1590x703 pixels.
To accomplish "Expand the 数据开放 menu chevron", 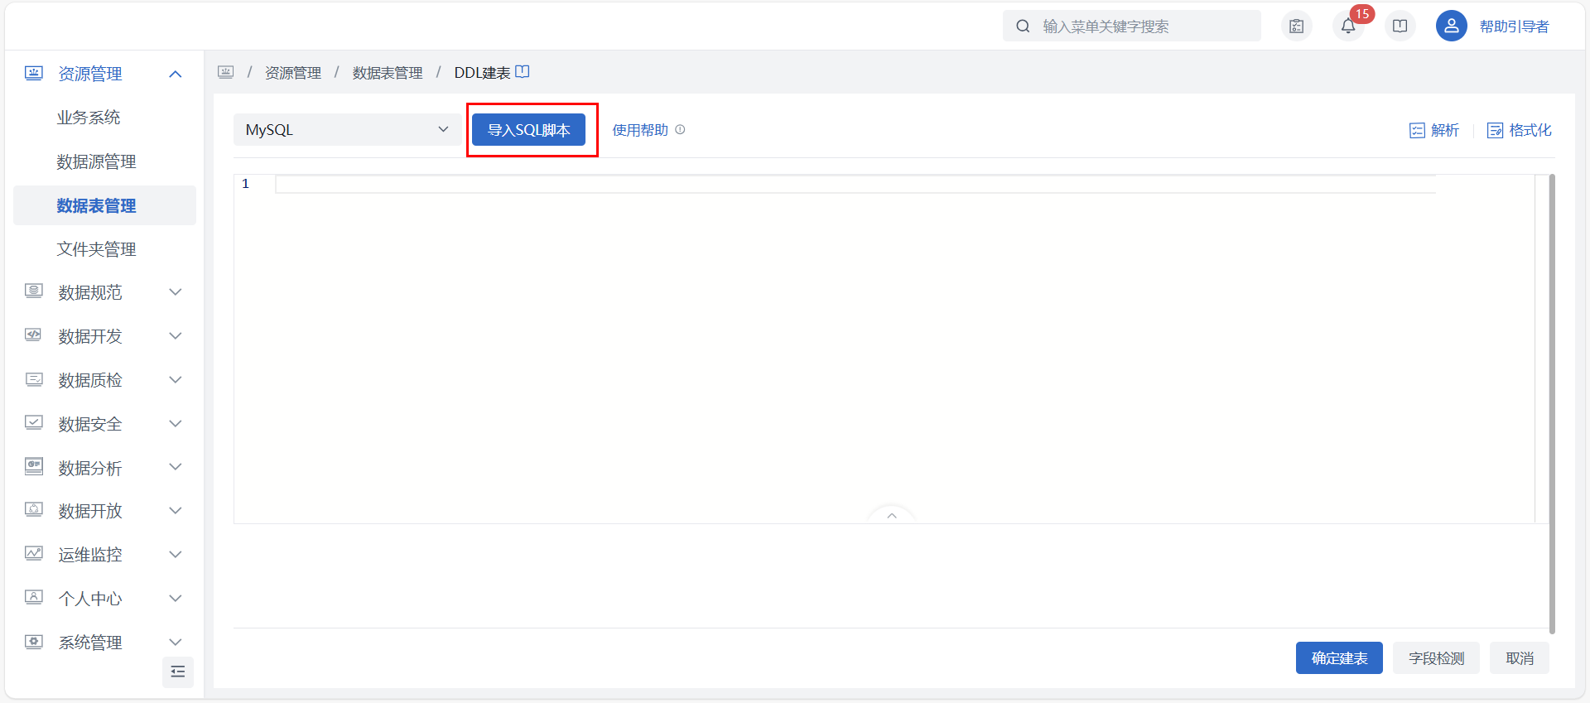I will click(176, 510).
